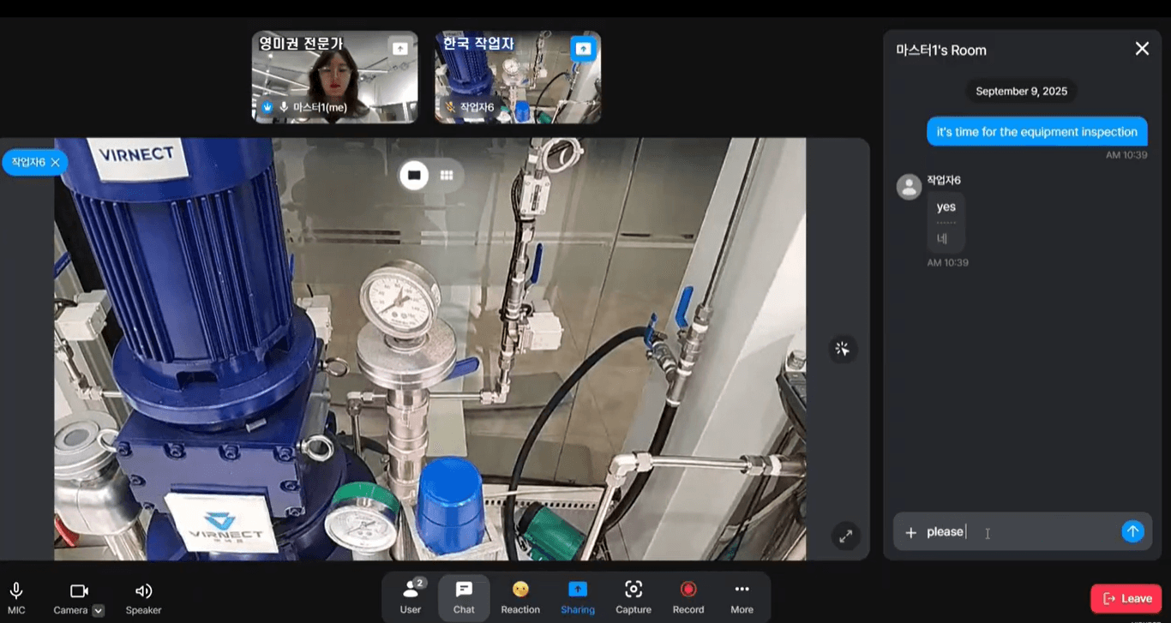
Task: Leave the room with the Leave button
Action: pos(1126,598)
